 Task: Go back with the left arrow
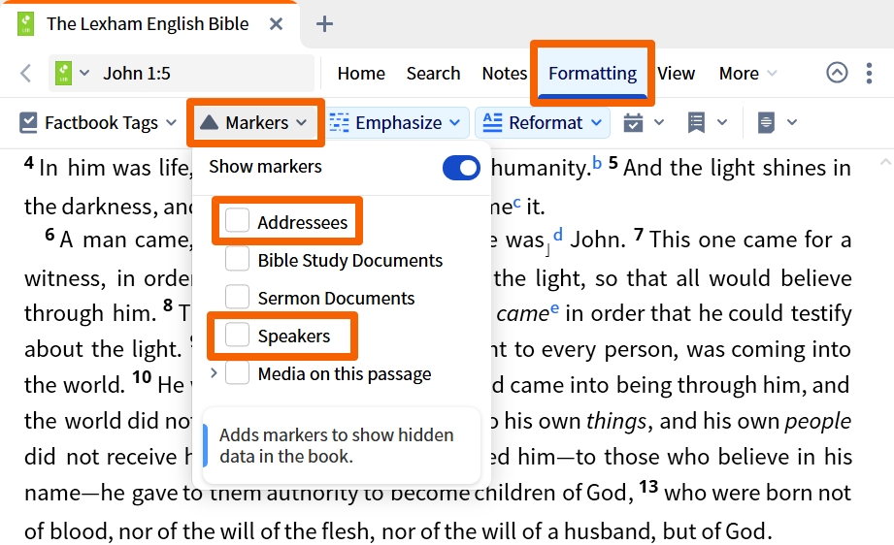click(25, 73)
